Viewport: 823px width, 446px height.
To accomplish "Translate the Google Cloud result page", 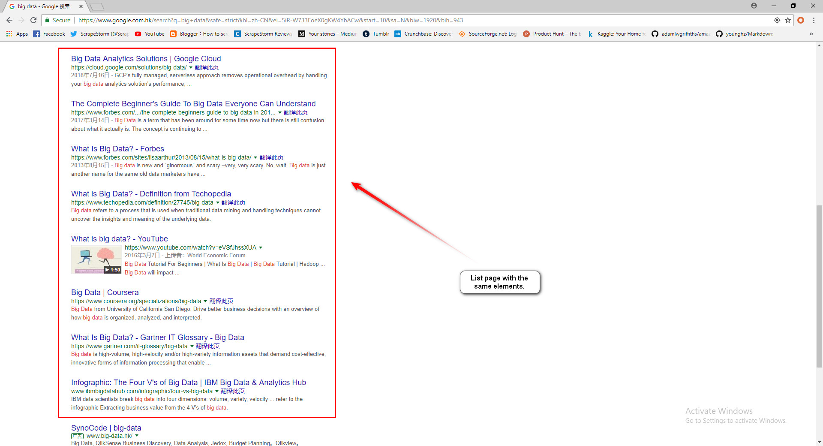I will (207, 67).
